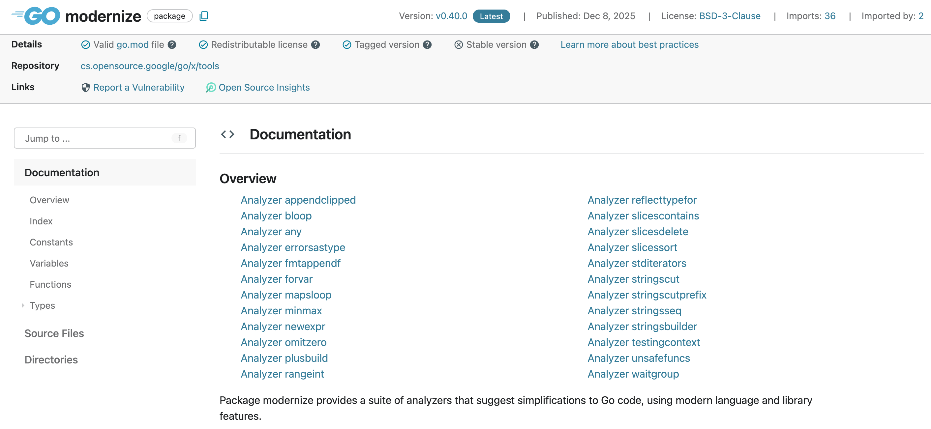This screenshot has height=429, width=931.
Task: Open Analyzer bloop link
Action: coord(276,215)
